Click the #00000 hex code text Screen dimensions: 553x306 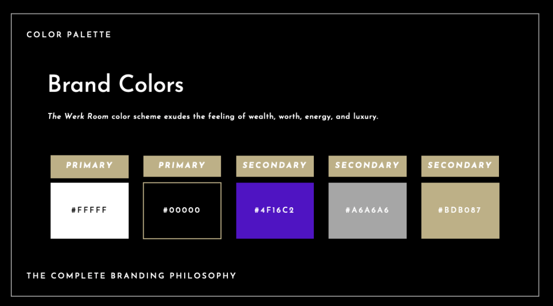tap(182, 210)
